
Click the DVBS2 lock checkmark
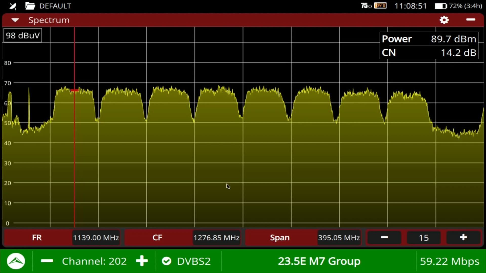(x=167, y=261)
